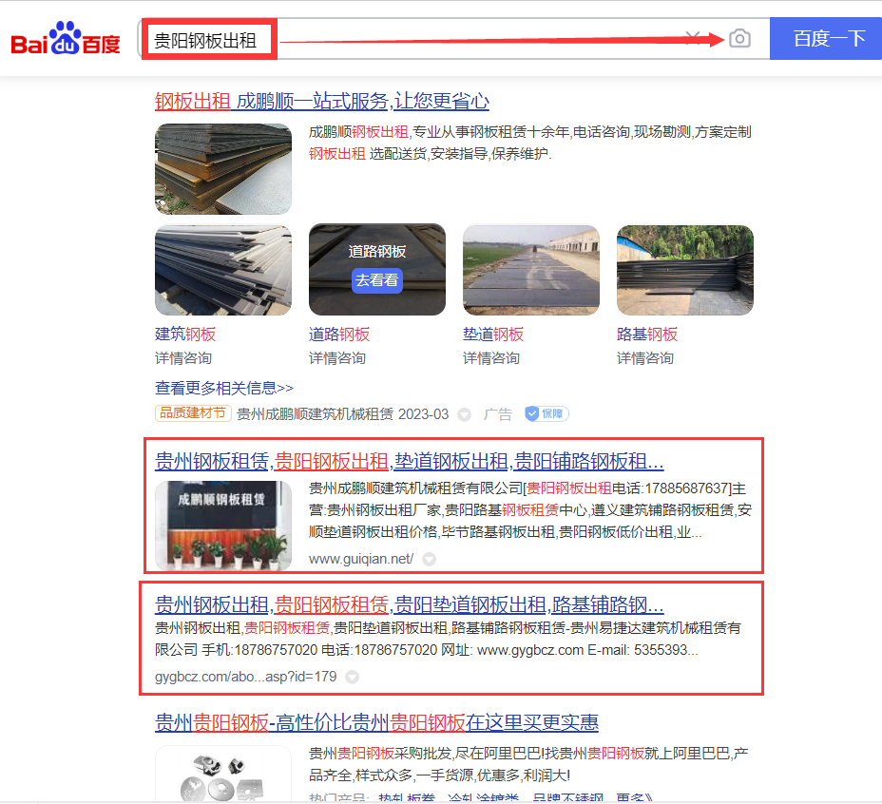Click the camera image-search icon
The image size is (882, 804).
point(739,39)
